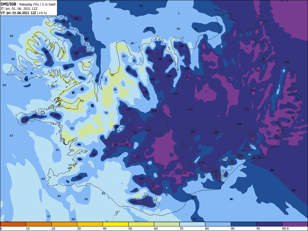Click the dark orange 0–10 legend swatch

pyautogui.click(x=13, y=224)
